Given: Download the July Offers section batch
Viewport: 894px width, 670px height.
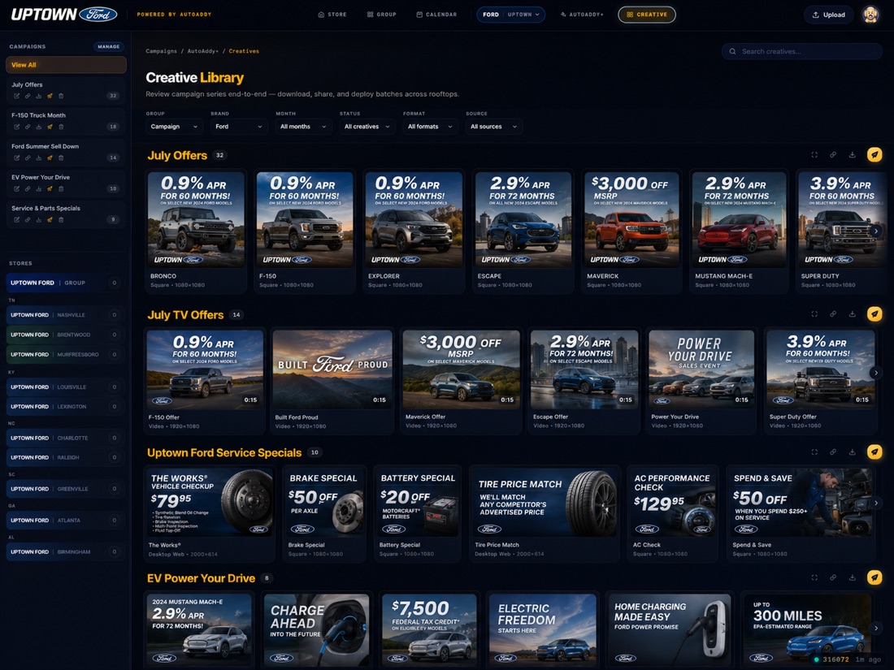Looking at the screenshot, I should click(852, 155).
